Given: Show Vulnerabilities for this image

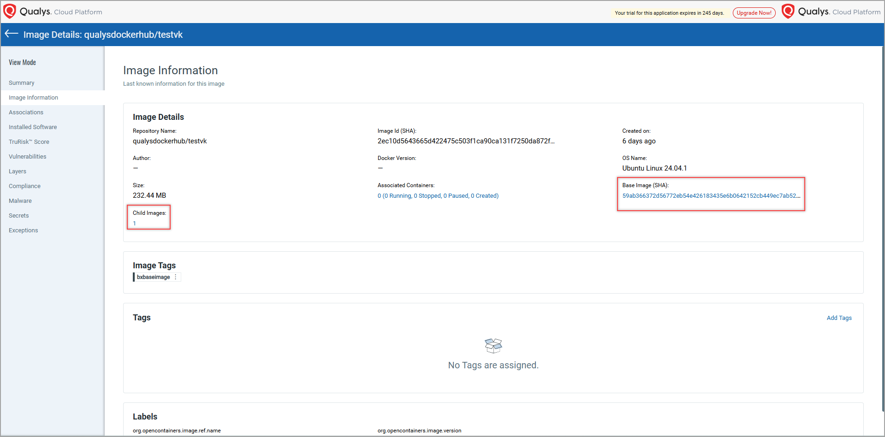Looking at the screenshot, I should 27,157.
